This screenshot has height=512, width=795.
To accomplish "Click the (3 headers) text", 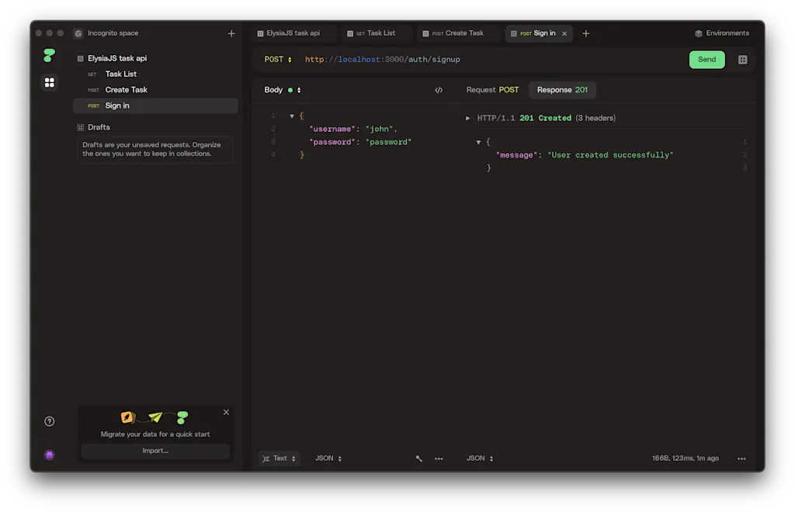I will click(x=595, y=119).
